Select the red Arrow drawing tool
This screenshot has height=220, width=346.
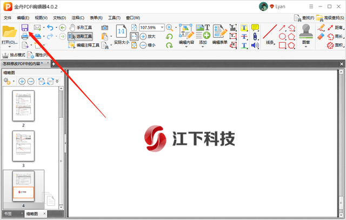click(x=282, y=28)
